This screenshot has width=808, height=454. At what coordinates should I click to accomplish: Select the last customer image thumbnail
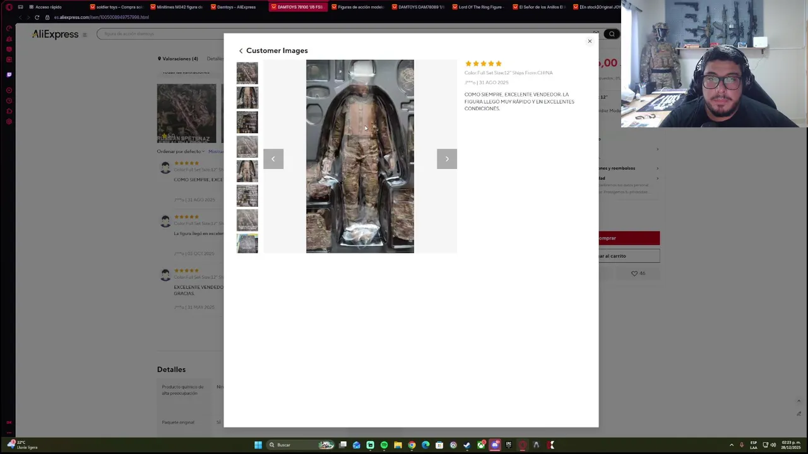(x=247, y=243)
